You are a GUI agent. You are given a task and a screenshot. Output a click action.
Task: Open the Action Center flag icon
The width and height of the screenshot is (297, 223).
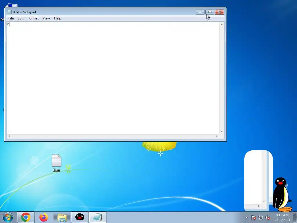point(254,217)
